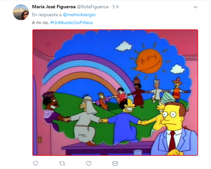Open the @melnicksergio mention link
This screenshot has width=211, height=169.
pos(79,15)
